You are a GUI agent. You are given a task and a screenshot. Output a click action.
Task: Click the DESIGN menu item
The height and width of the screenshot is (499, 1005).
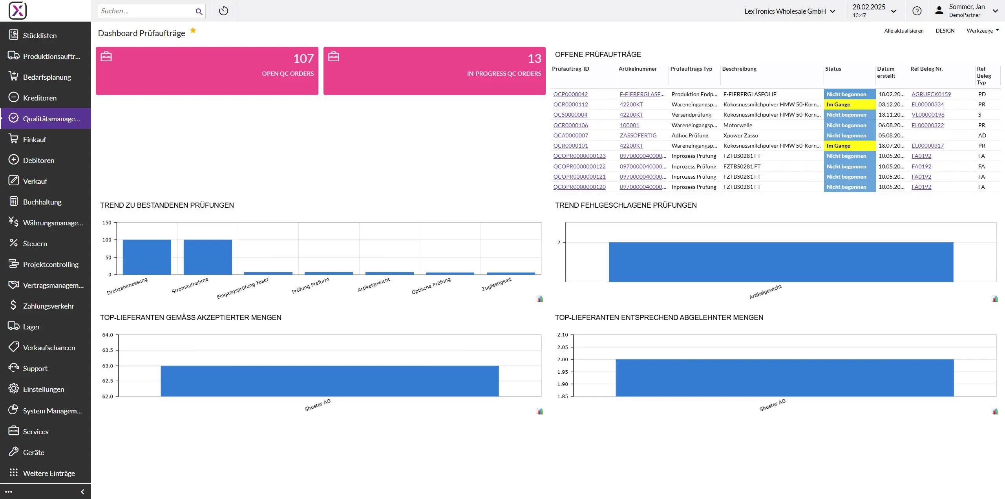click(x=945, y=31)
